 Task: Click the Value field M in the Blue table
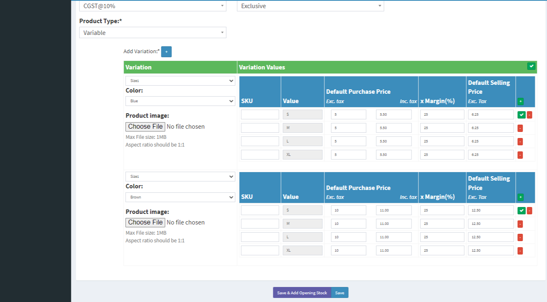(x=302, y=128)
